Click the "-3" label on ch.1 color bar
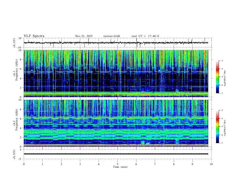This screenshot has width=238, height=184. point(221,60)
